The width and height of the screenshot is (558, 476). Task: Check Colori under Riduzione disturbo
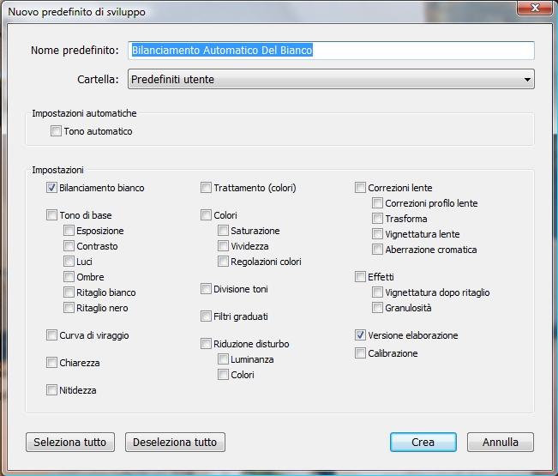point(223,375)
